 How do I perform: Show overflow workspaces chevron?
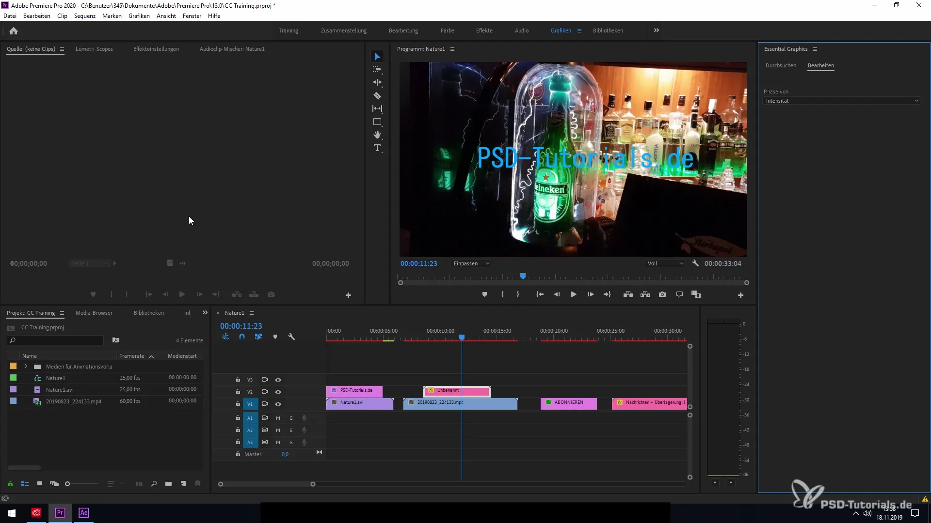click(x=656, y=30)
